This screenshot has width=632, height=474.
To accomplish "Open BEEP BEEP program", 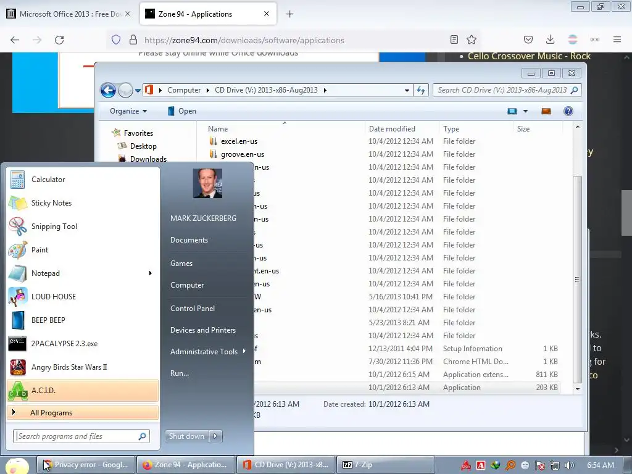I will (83, 320).
